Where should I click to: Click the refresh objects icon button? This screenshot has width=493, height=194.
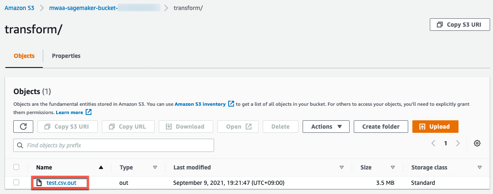[x=23, y=127]
